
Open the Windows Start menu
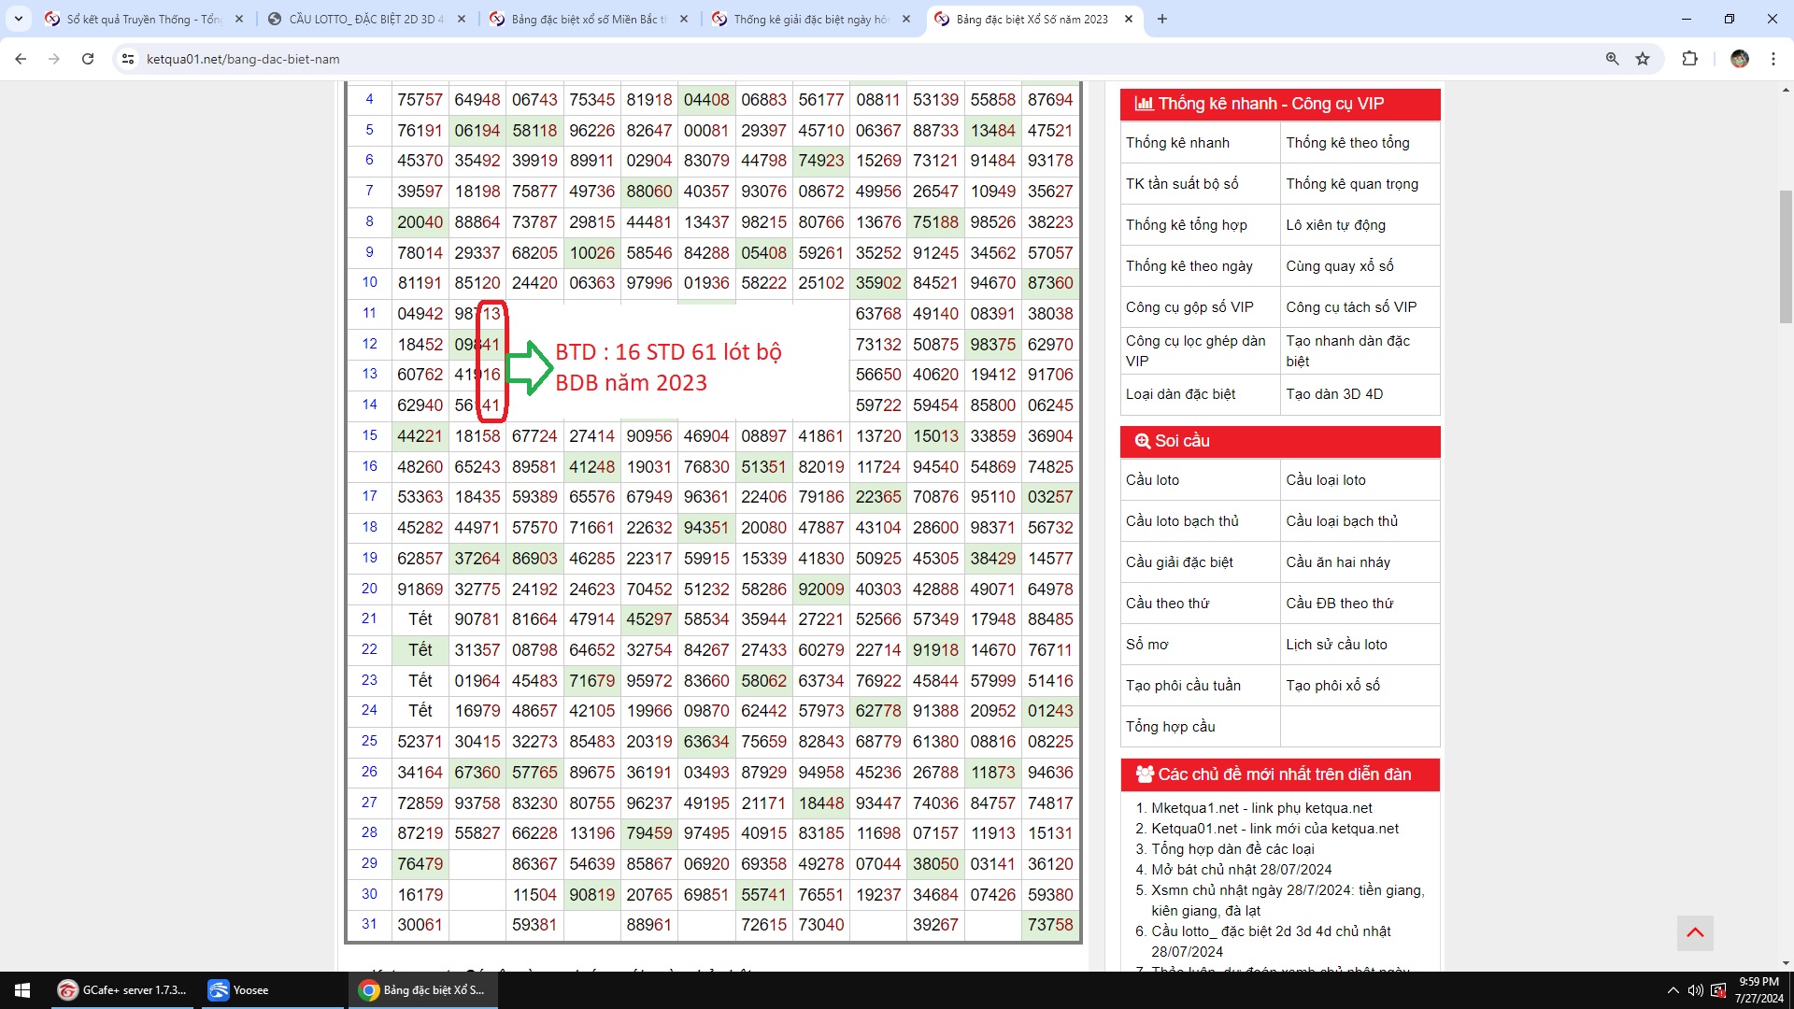tap(22, 990)
